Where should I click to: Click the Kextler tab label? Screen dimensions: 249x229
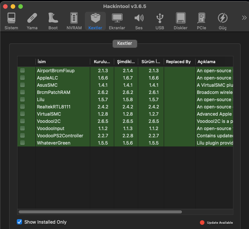[x=124, y=43]
